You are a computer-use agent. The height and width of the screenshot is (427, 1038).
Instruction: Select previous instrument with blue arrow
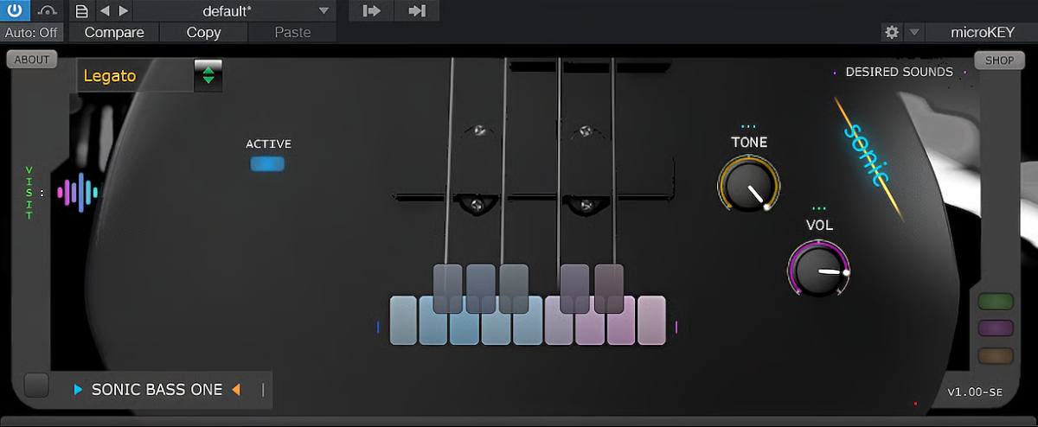79,390
